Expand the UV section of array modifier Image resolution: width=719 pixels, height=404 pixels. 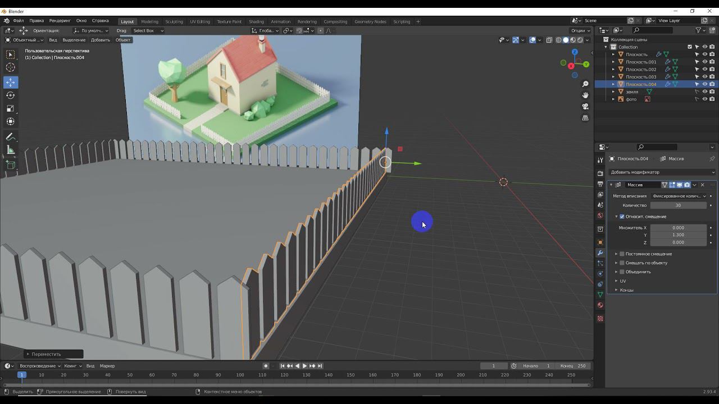coord(616,281)
